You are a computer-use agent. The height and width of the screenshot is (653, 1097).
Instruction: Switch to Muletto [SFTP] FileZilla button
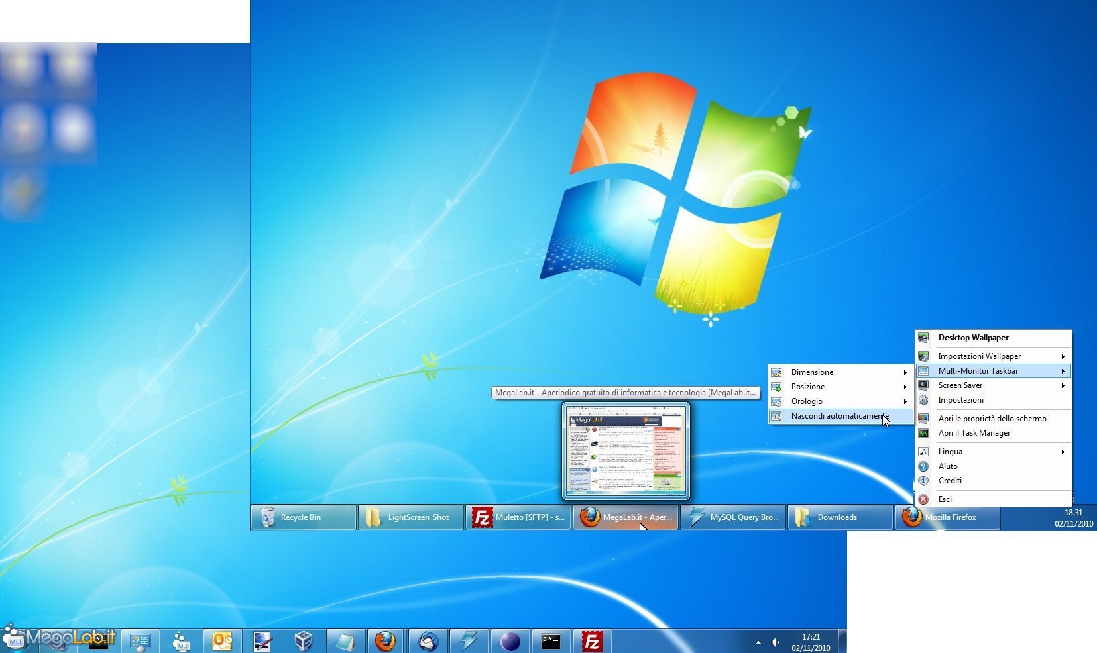(518, 517)
